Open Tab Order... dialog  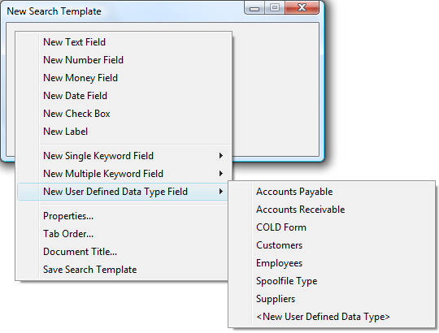click(x=124, y=234)
